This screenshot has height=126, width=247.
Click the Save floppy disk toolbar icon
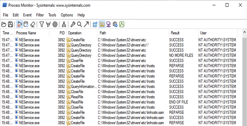pos(10,24)
